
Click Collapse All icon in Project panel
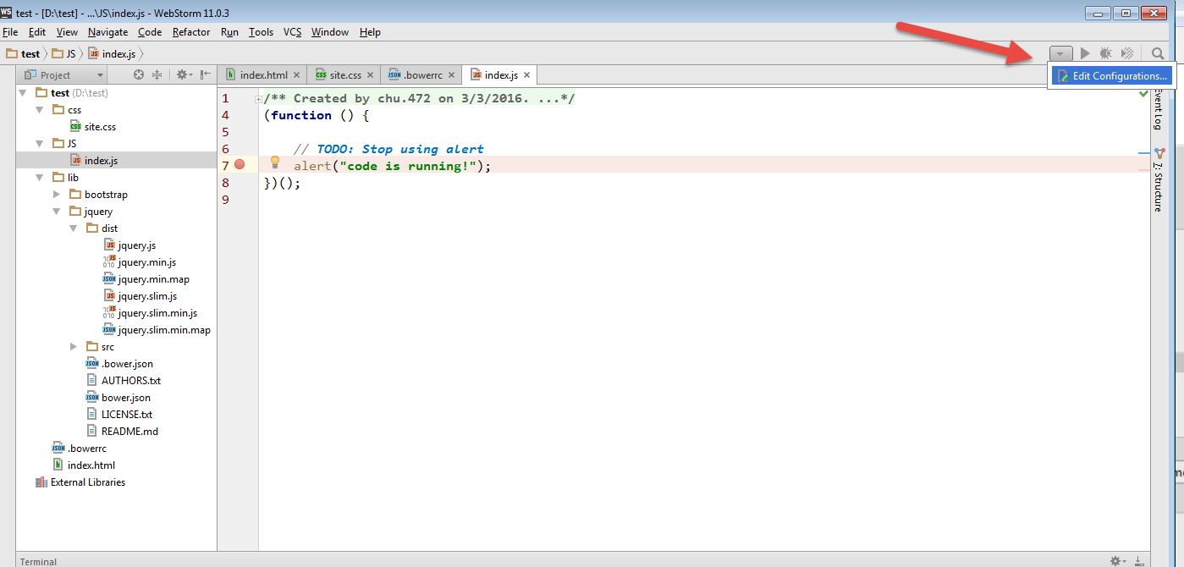click(157, 74)
